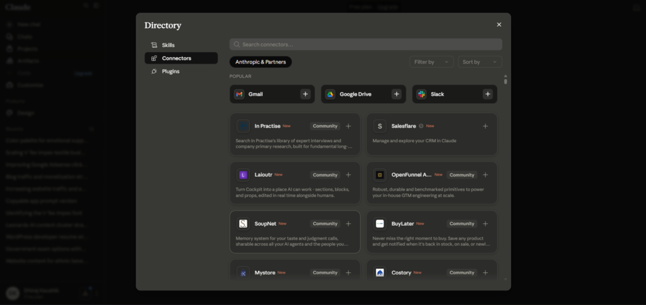Click the Google Drive logo icon

pos(331,94)
